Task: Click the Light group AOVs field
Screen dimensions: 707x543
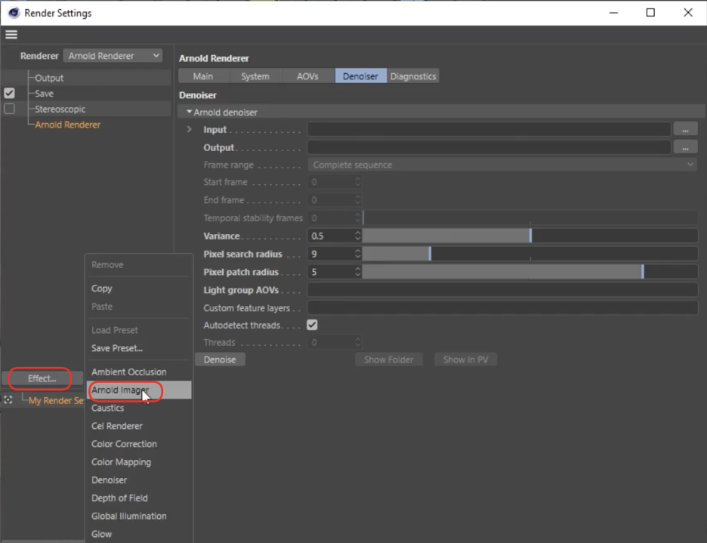Action: 502,290
